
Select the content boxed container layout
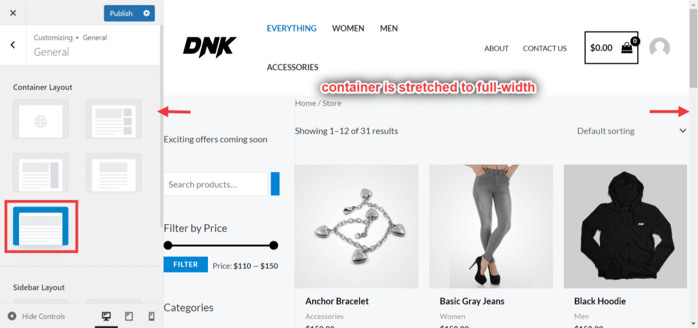(40, 173)
